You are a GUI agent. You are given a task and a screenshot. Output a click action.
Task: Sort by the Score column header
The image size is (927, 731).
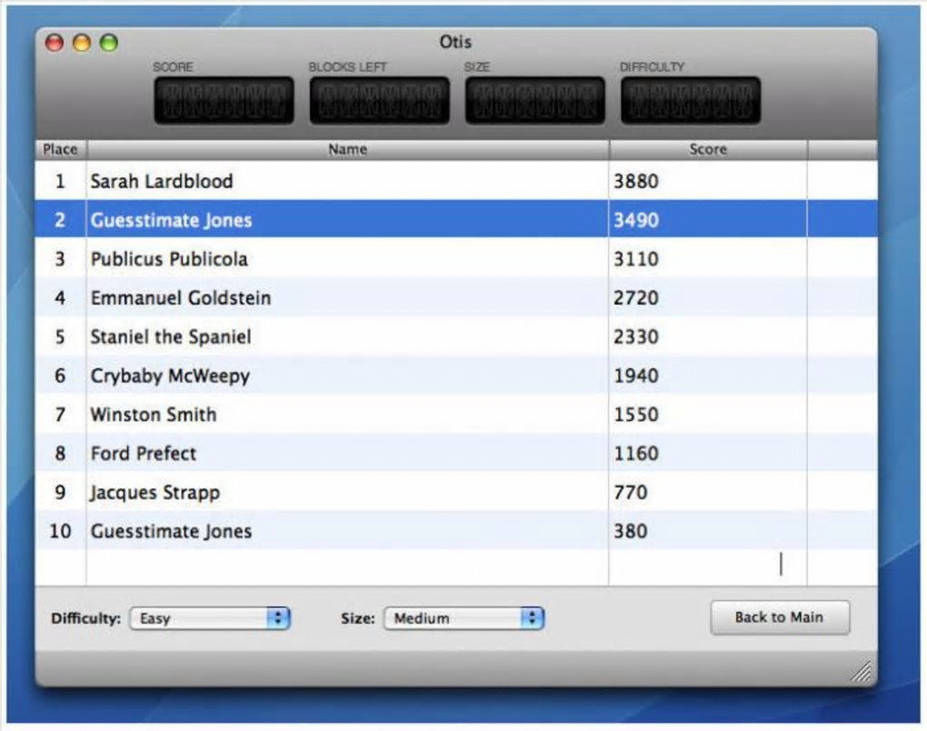(x=708, y=150)
